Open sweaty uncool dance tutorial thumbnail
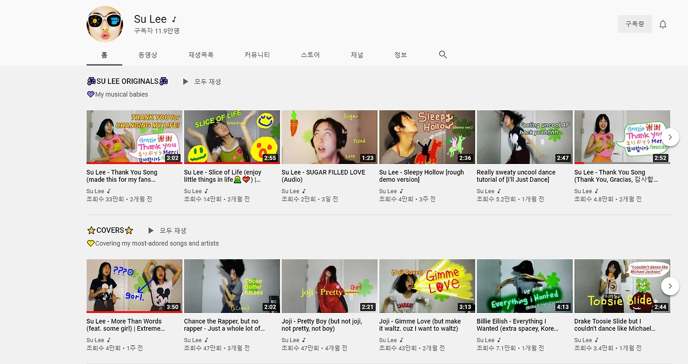The width and height of the screenshot is (688, 364). (x=525, y=137)
